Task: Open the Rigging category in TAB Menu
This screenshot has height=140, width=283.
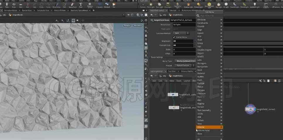Action: pos(209,104)
